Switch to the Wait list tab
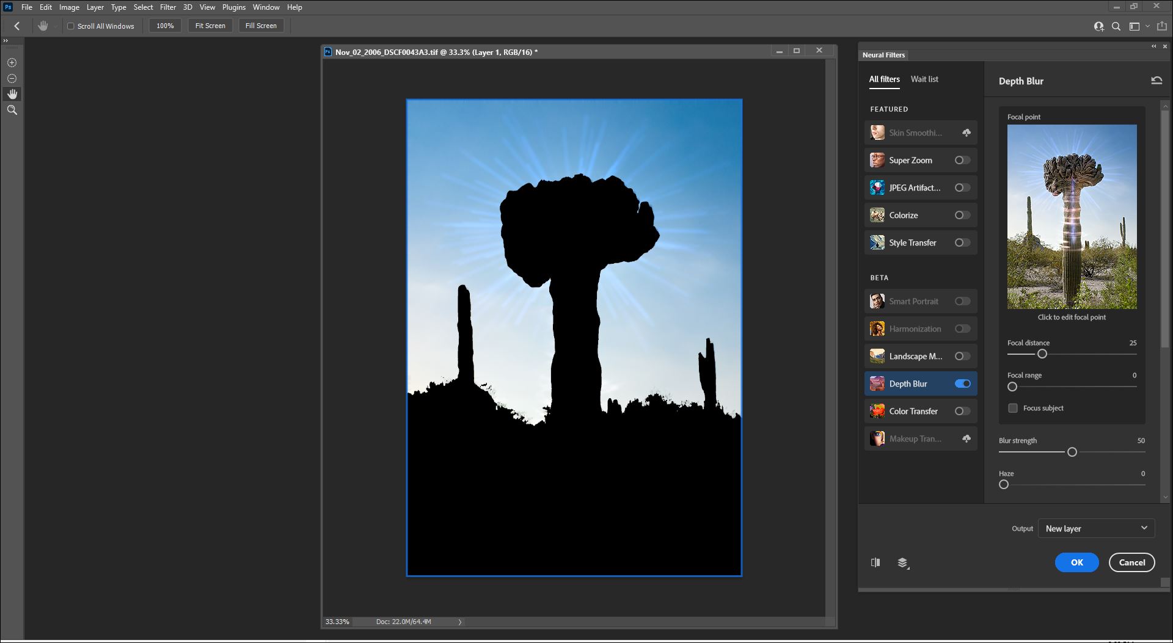This screenshot has width=1173, height=643. pyautogui.click(x=924, y=79)
